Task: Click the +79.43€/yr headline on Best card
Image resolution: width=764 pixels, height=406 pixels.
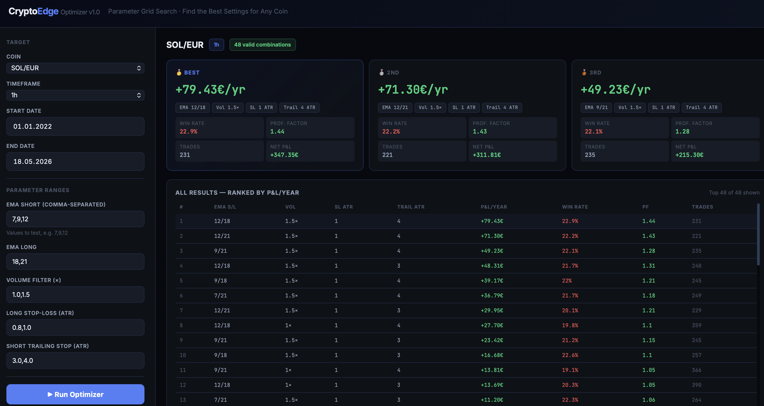Action: pyautogui.click(x=211, y=89)
